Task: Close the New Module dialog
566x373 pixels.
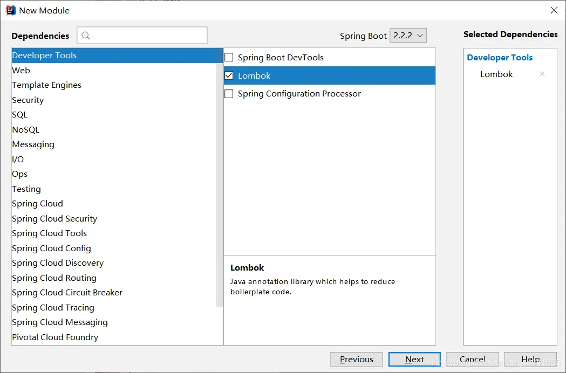Action: pyautogui.click(x=554, y=10)
